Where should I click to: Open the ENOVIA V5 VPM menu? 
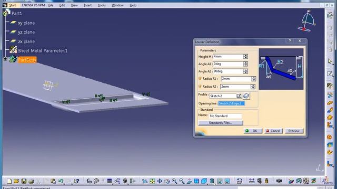33,5
